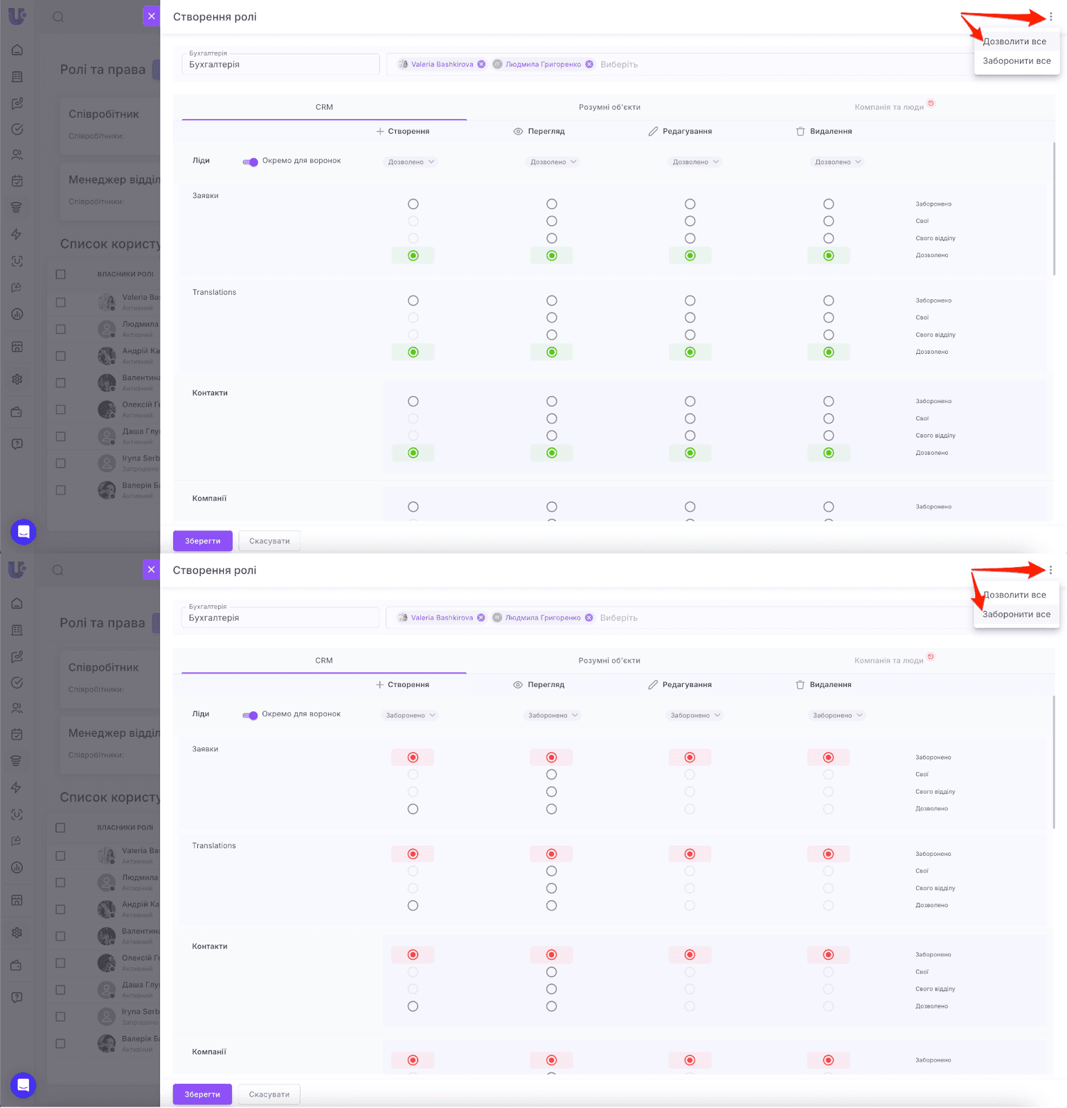Choose 'Заборонити все' in lower screenshot menu
1067x1108 pixels.
pos(1016,614)
